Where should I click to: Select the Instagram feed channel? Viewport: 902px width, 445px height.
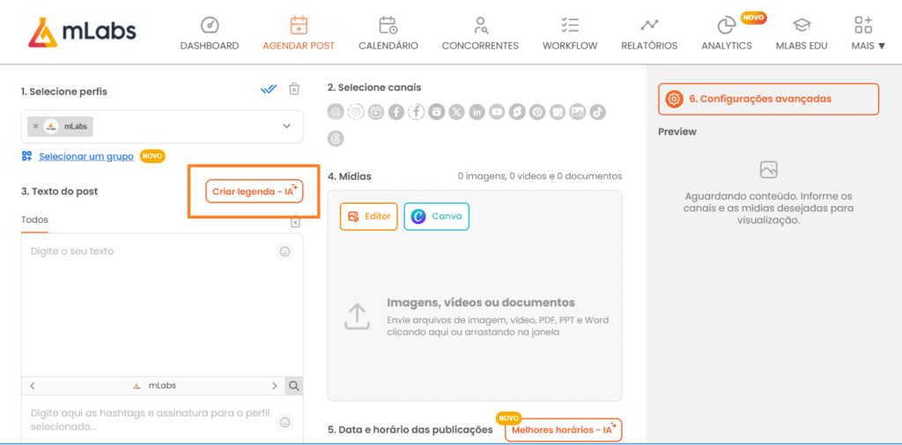336,112
